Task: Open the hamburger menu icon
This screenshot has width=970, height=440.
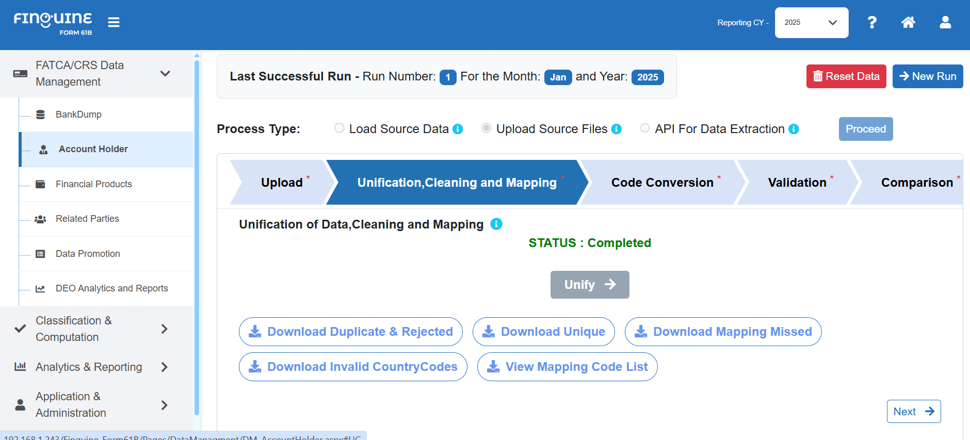Action: pyautogui.click(x=114, y=22)
